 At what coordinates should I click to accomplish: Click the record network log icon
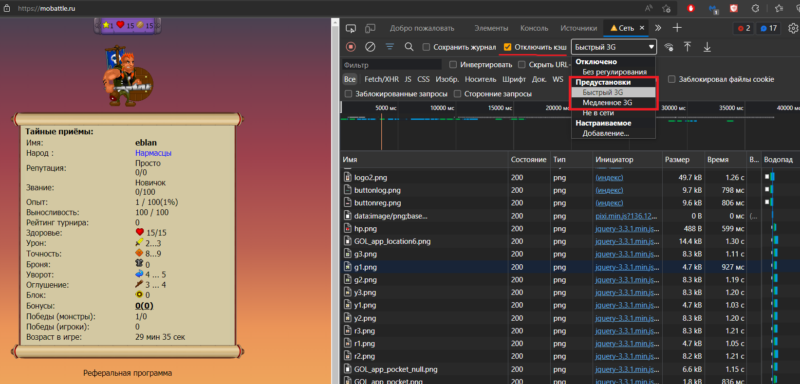351,47
